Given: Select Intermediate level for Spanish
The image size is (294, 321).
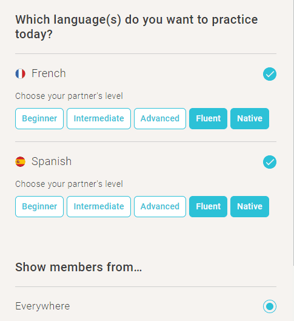Looking at the screenshot, I should pyautogui.click(x=99, y=206).
